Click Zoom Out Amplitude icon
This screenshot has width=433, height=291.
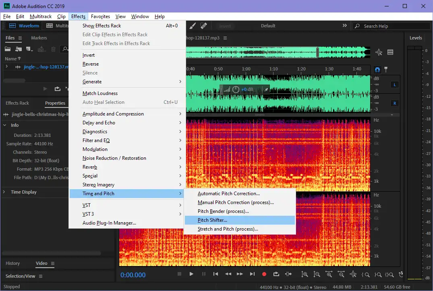pyautogui.click(x=317, y=274)
